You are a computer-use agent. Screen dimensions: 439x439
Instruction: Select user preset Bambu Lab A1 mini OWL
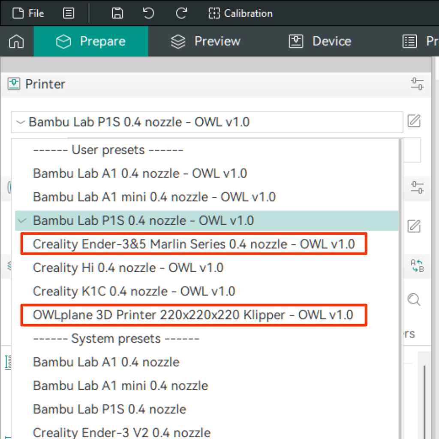coord(154,197)
